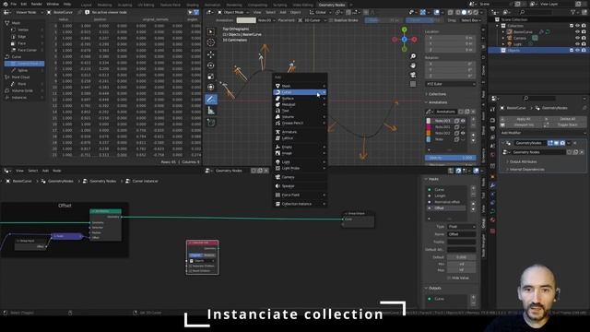
Task: Select Edge domain in spreadsheet sidebar
Action: pos(22,37)
